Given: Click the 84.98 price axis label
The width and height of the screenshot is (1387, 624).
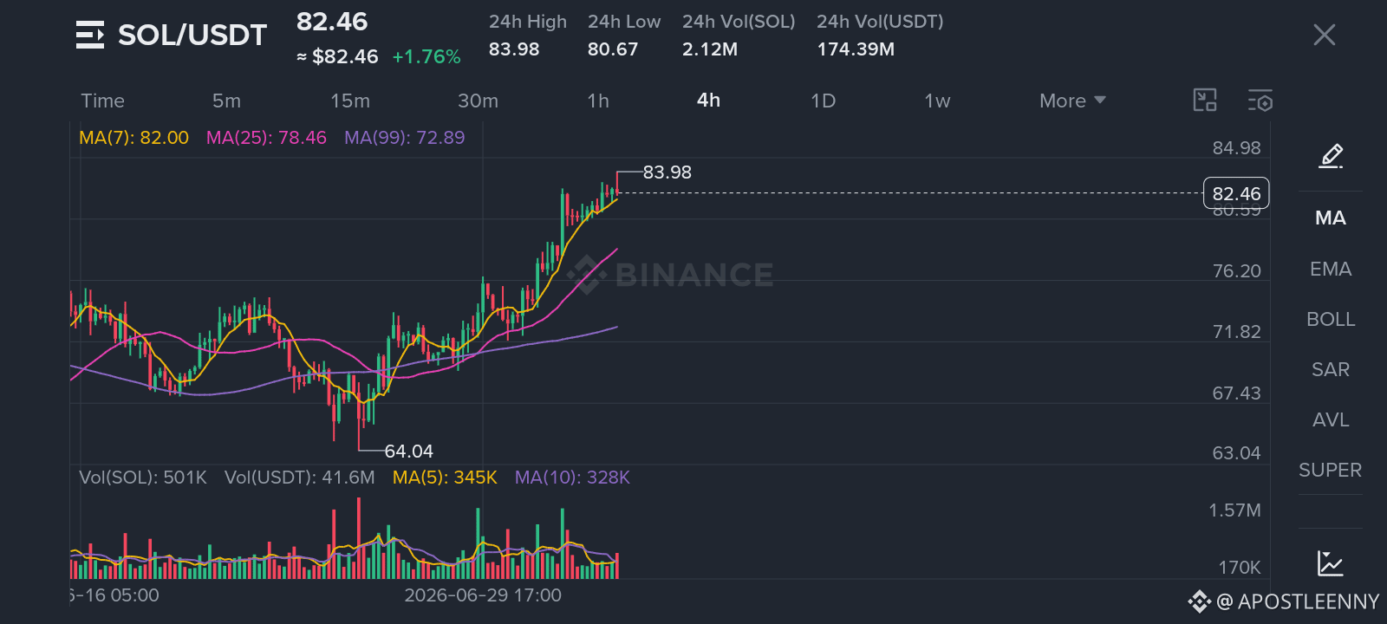Looking at the screenshot, I should click(1236, 148).
